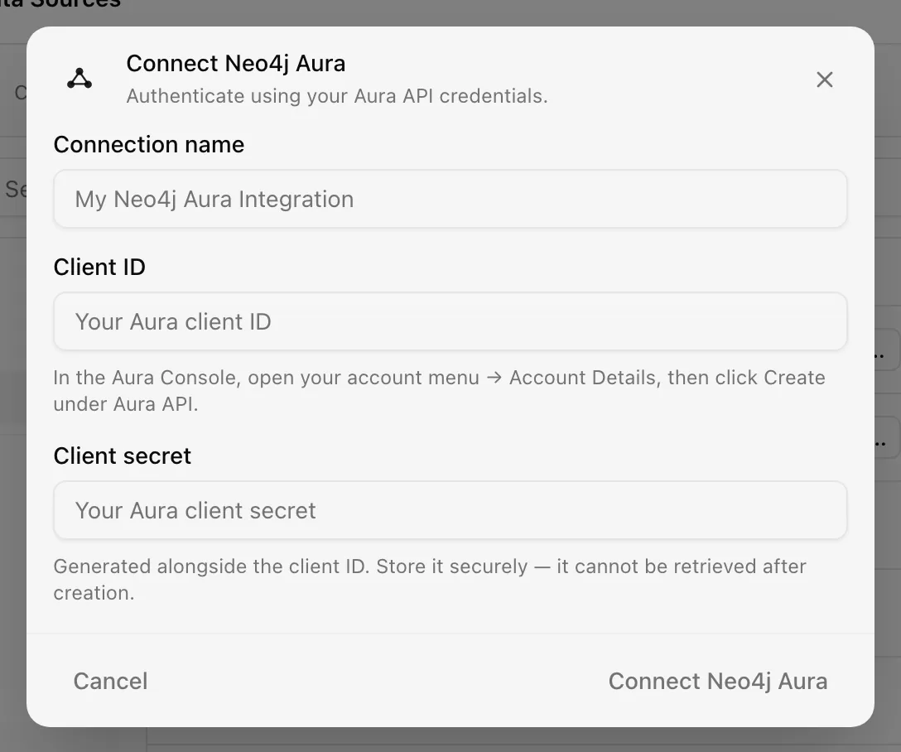Focus the Connection name input field
Image resolution: width=901 pixels, height=752 pixels.
[450, 199]
